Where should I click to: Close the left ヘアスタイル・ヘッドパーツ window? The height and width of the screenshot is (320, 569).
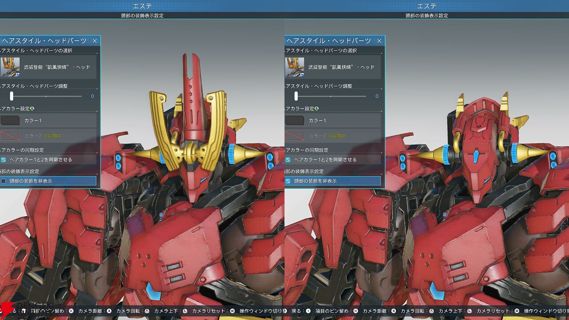click(95, 41)
